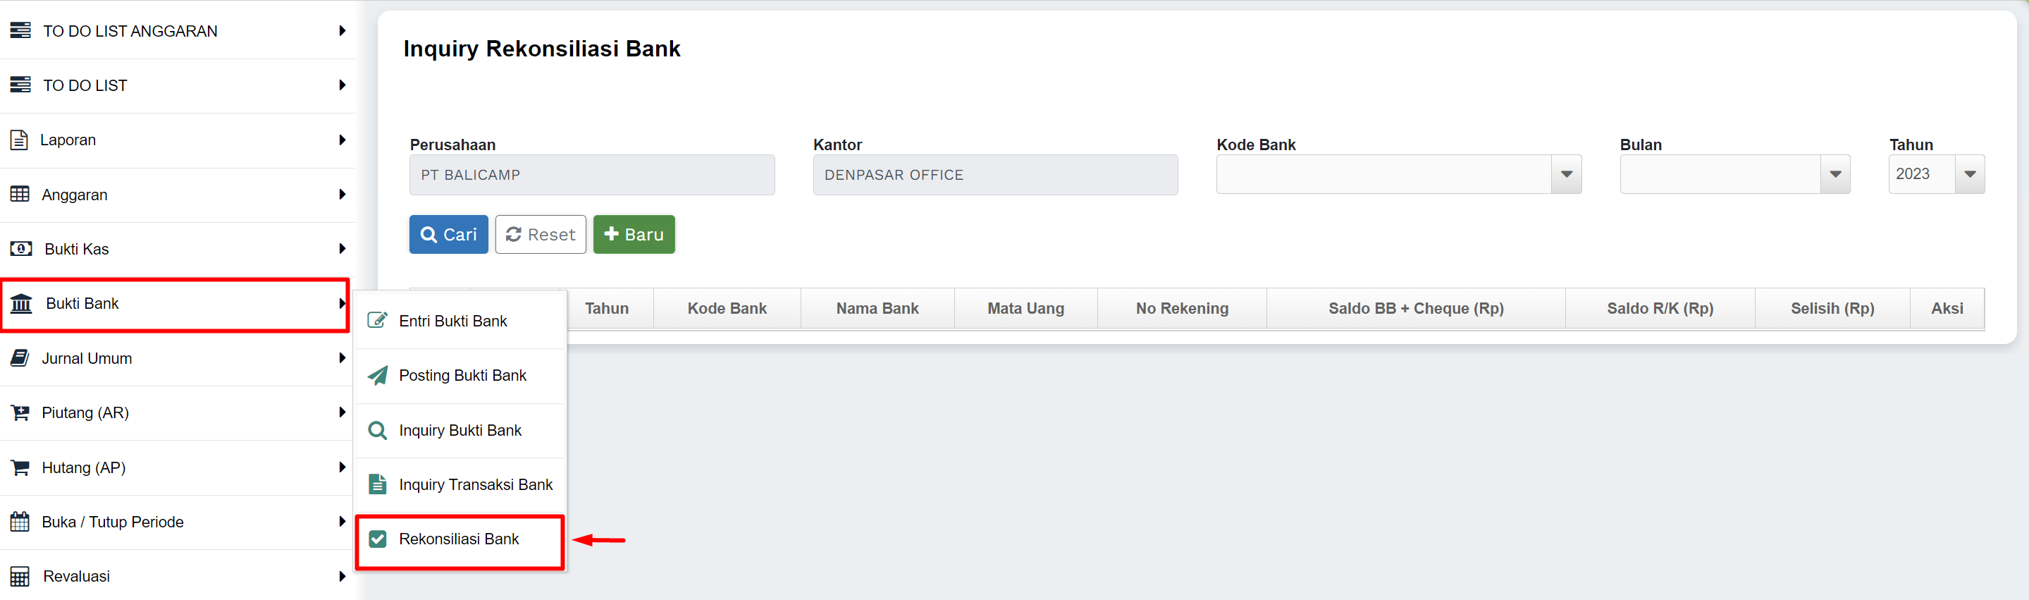Click the Jurnal Umum book icon
This screenshot has width=2029, height=600.
coord(20,358)
